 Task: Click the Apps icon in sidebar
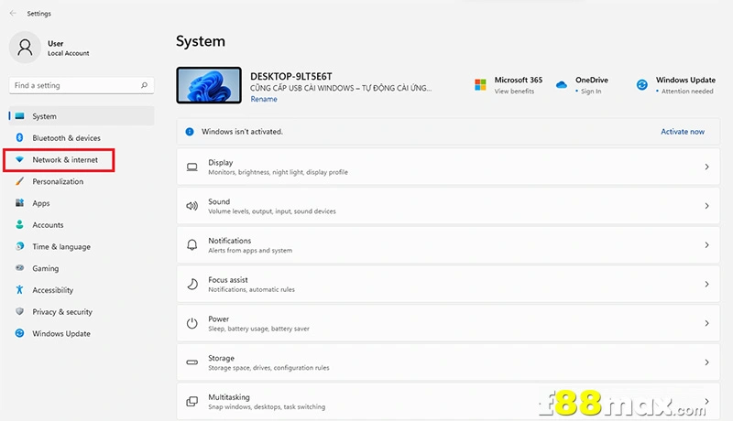19,203
